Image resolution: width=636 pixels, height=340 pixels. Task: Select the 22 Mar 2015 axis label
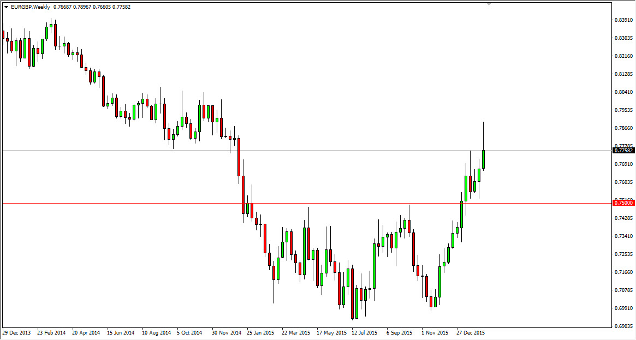coord(295,332)
